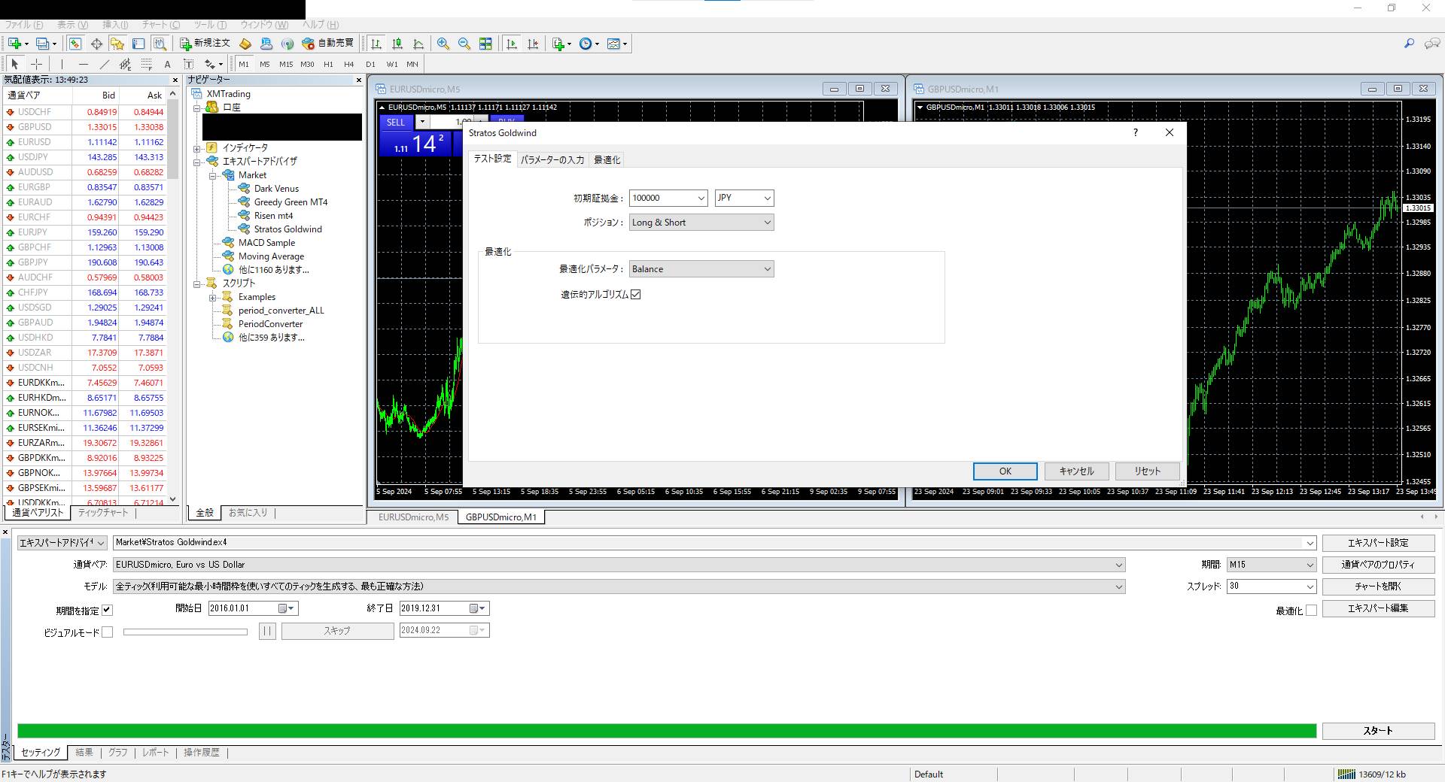Open MetaEditor with the yellow book icon
This screenshot has width=1445, height=782.
click(x=245, y=44)
